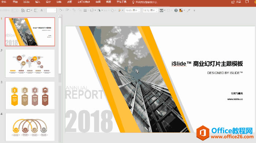Select slide 2 world map thumbnail
The height and width of the screenshot is (143, 256).
[x=30, y=63]
